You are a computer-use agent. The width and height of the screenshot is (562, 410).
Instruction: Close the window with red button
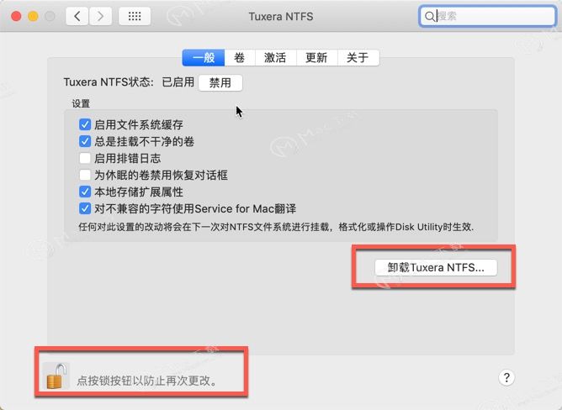16,16
